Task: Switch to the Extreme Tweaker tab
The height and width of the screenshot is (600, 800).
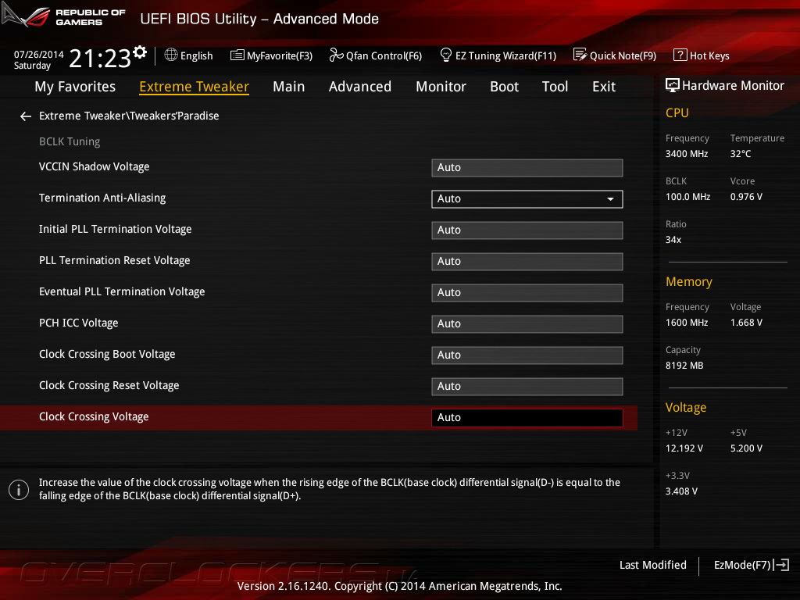Action: click(194, 87)
